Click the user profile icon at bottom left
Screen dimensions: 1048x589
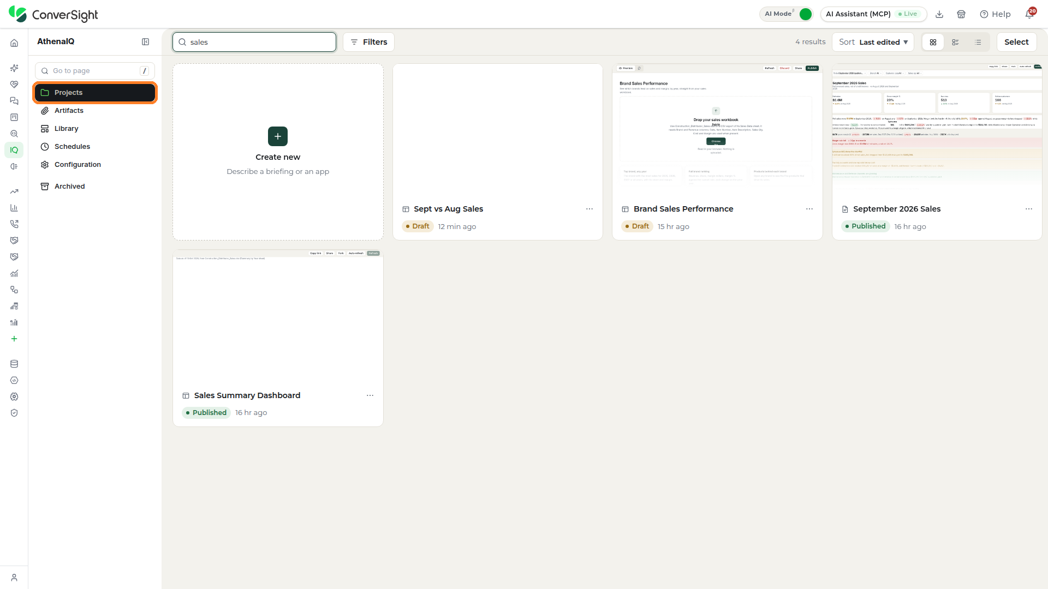coord(14,578)
